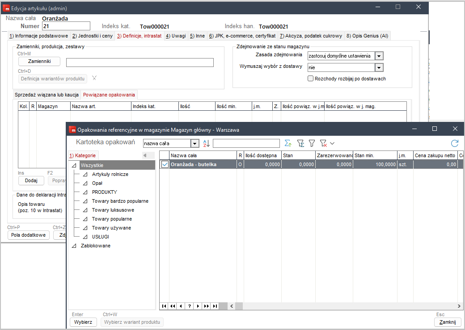Click the A-Z sort order icon
Screen dimensions: 465x330
point(206,143)
